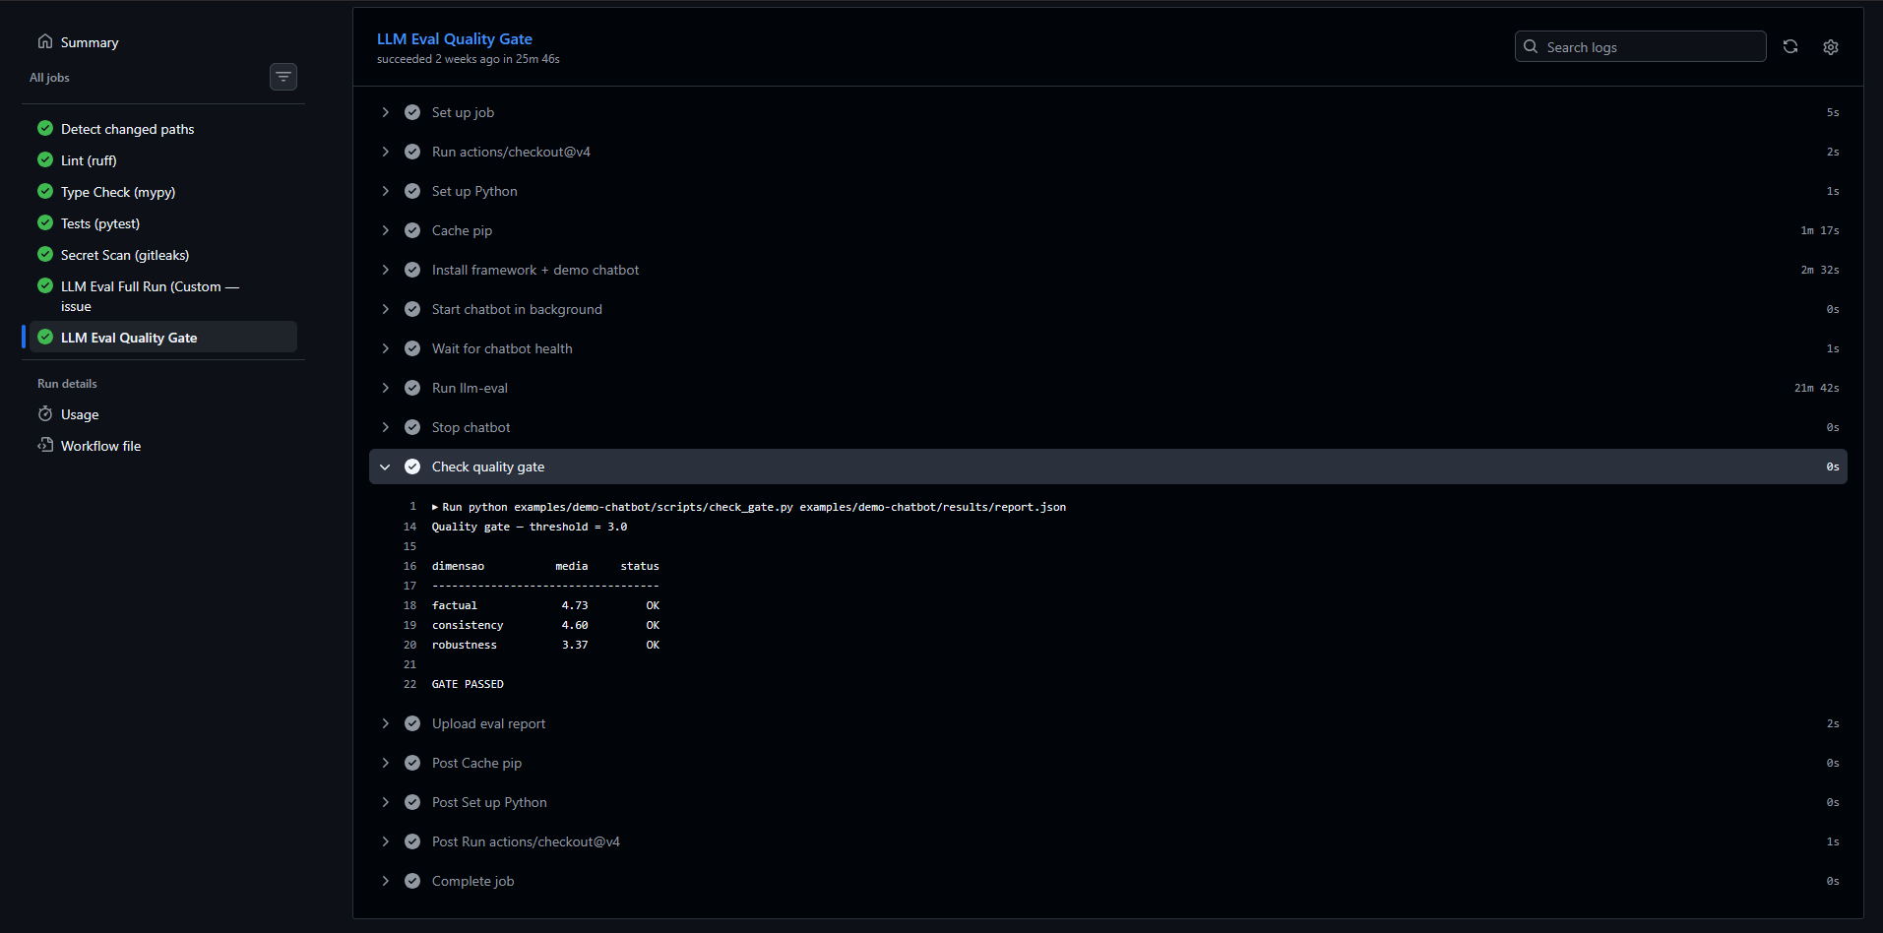This screenshot has width=1883, height=933.
Task: Click the success check icon for Set up Python
Action: click(x=412, y=191)
